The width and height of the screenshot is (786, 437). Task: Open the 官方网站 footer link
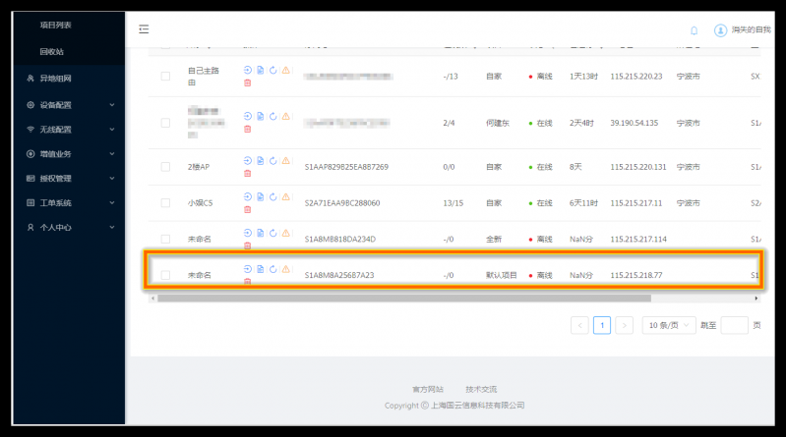coord(428,389)
